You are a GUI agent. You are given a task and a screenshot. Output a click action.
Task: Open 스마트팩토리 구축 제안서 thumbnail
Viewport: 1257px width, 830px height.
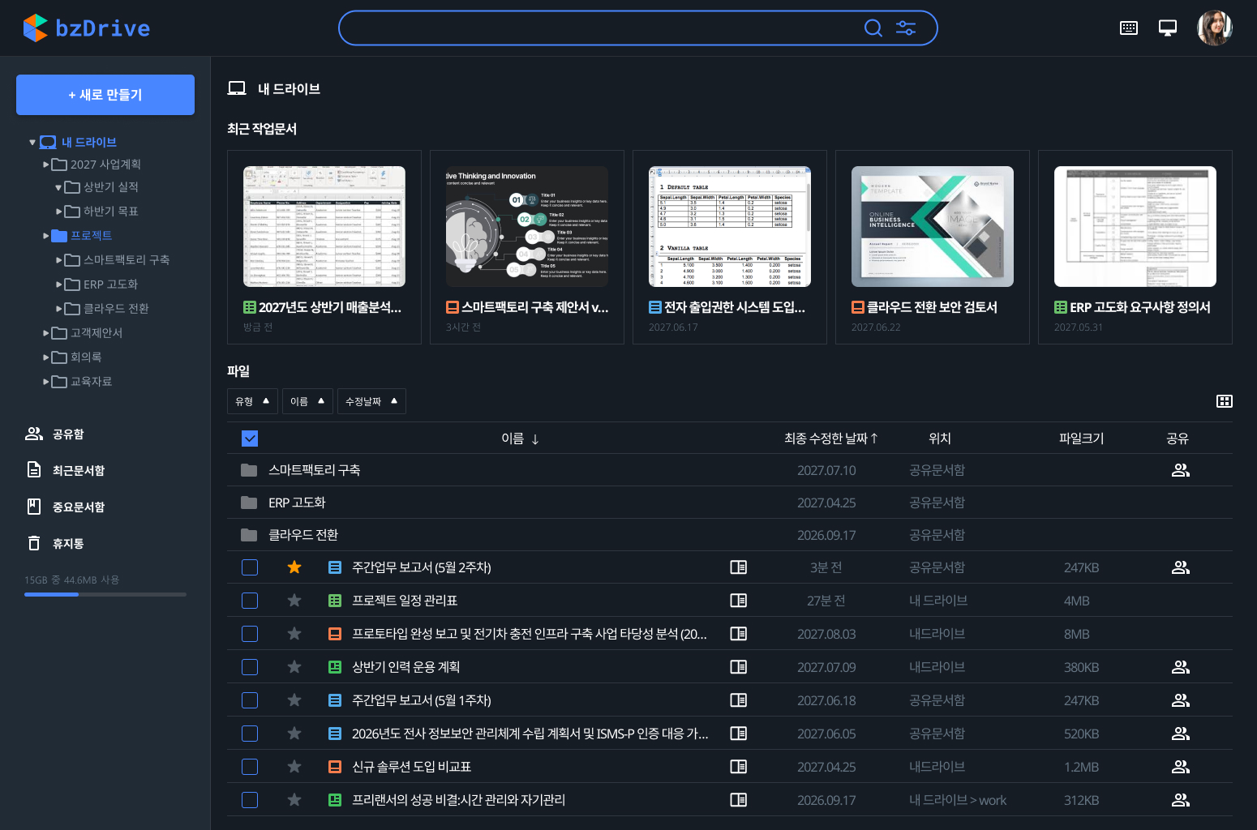point(527,227)
